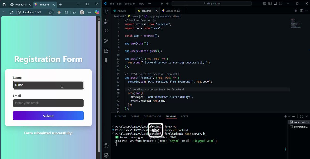Click app.post callback breadcrumb
Screen dimensions: 310x159
[163, 16]
